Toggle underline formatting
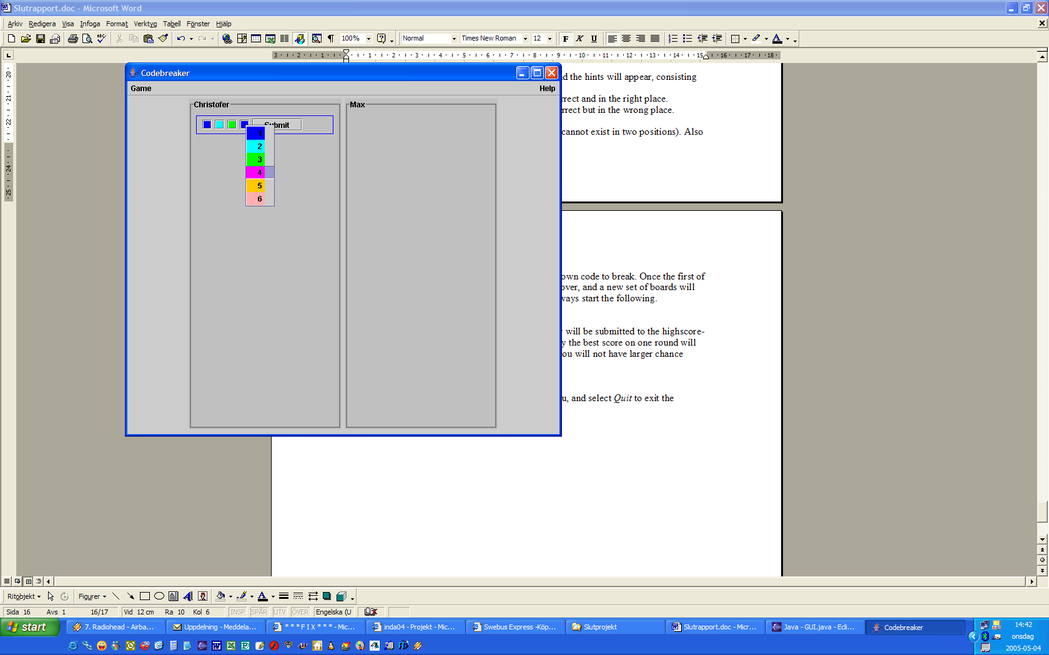 (x=594, y=39)
